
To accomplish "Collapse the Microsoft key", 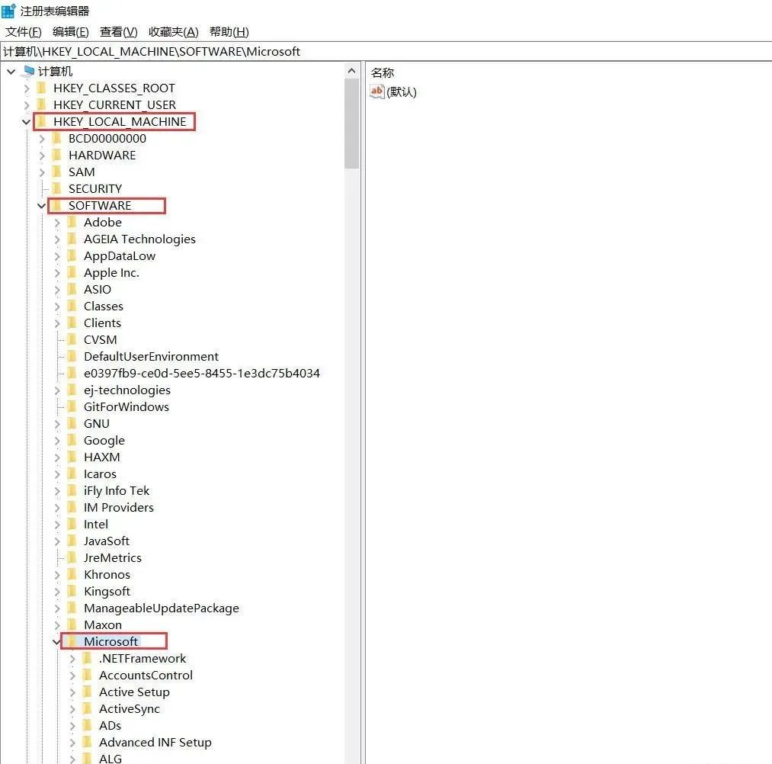I will click(x=57, y=641).
